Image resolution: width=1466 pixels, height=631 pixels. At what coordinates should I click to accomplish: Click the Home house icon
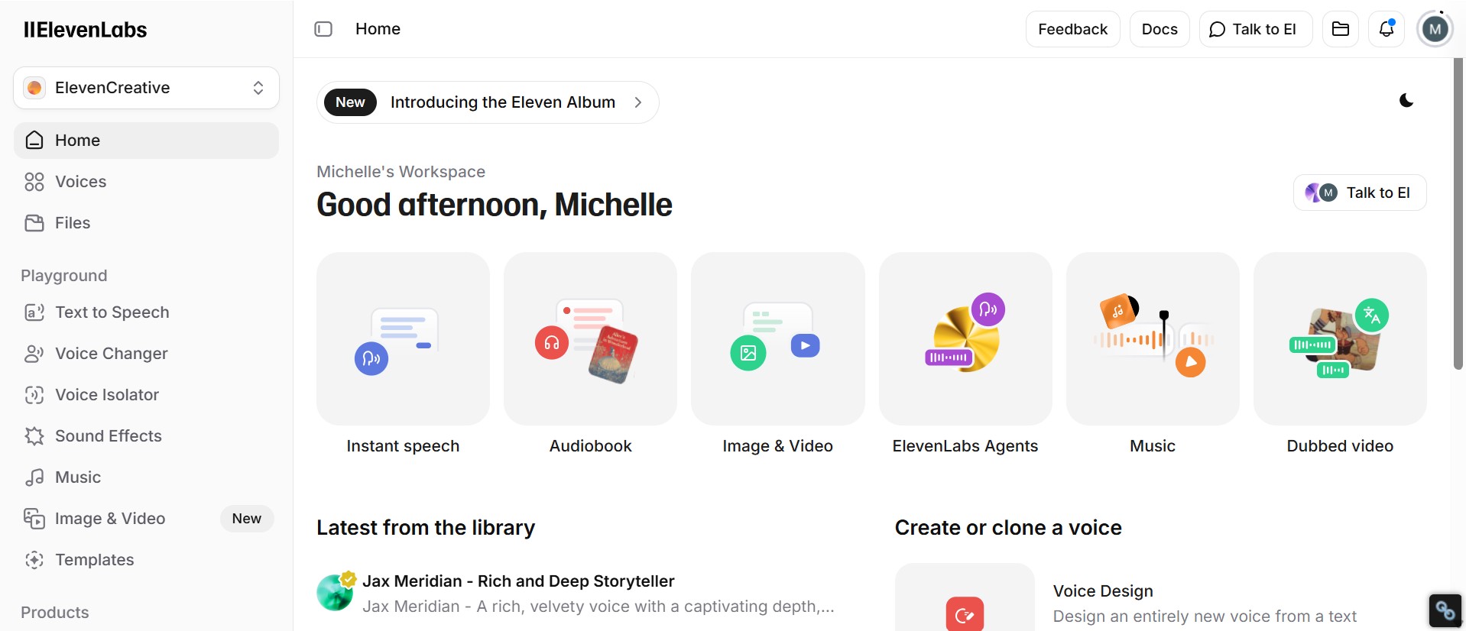click(x=34, y=141)
